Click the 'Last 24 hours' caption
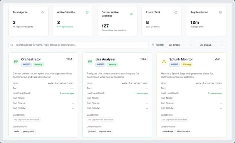This screenshot has height=143, width=235. [153, 27]
